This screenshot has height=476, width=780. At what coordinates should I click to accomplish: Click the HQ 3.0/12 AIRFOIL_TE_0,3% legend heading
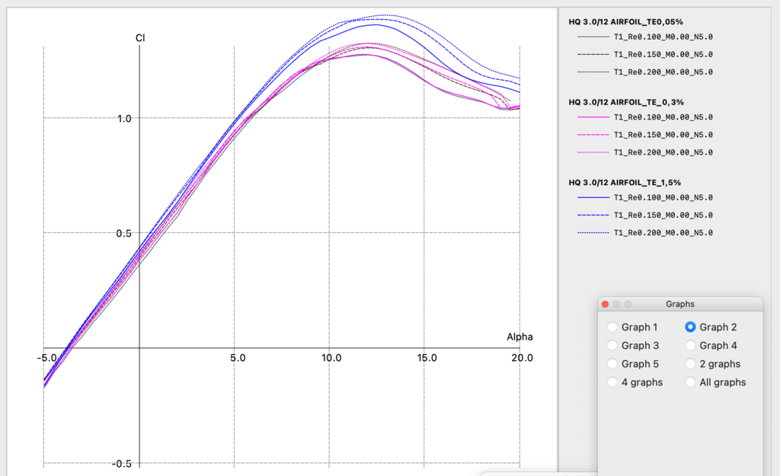pyautogui.click(x=625, y=103)
